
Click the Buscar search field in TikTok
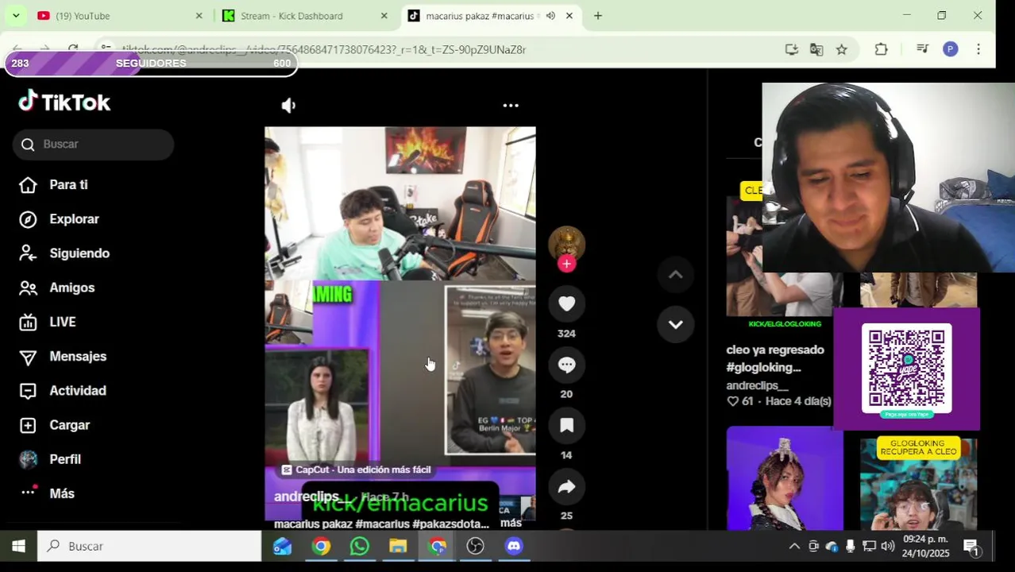(x=93, y=144)
